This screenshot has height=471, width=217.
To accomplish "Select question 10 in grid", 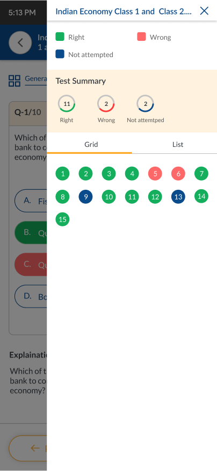I will (x=108, y=197).
